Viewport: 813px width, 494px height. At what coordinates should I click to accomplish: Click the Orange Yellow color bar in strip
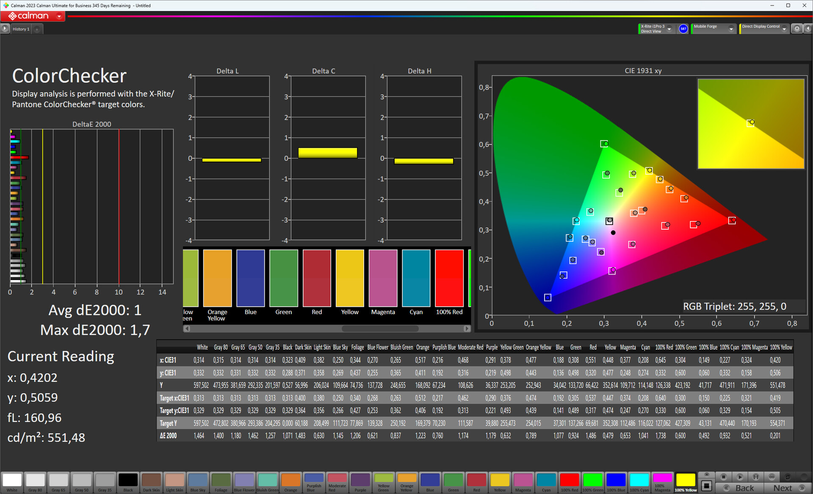217,278
